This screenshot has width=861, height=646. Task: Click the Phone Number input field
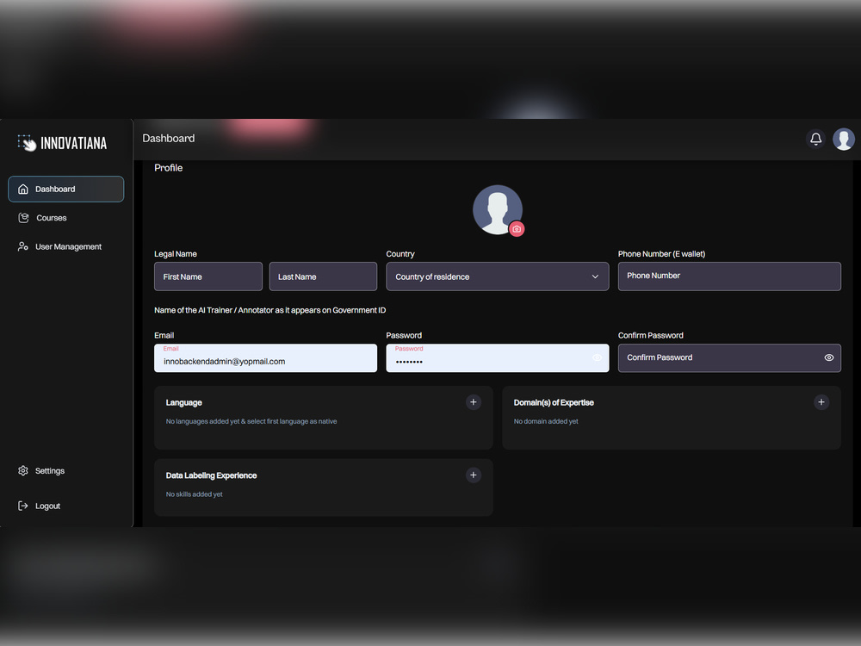click(x=729, y=276)
